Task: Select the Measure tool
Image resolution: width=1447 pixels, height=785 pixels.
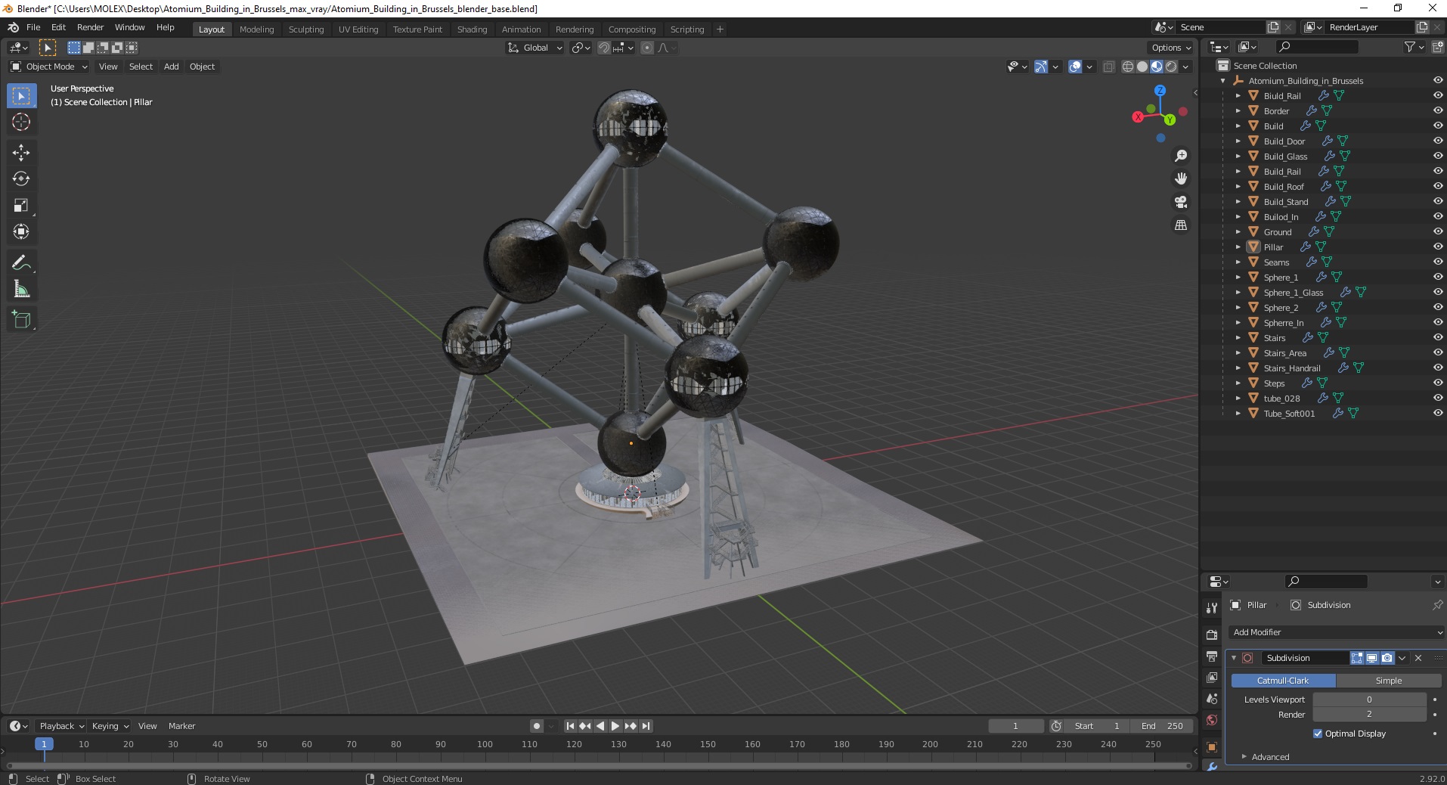Action: pyautogui.click(x=21, y=289)
